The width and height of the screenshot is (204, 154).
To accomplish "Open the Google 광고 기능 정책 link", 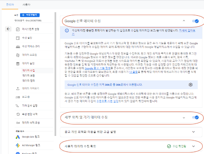I will [98, 68].
